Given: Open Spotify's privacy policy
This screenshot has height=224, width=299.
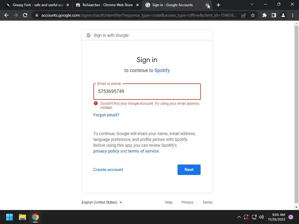Looking at the screenshot, I should click(106, 151).
